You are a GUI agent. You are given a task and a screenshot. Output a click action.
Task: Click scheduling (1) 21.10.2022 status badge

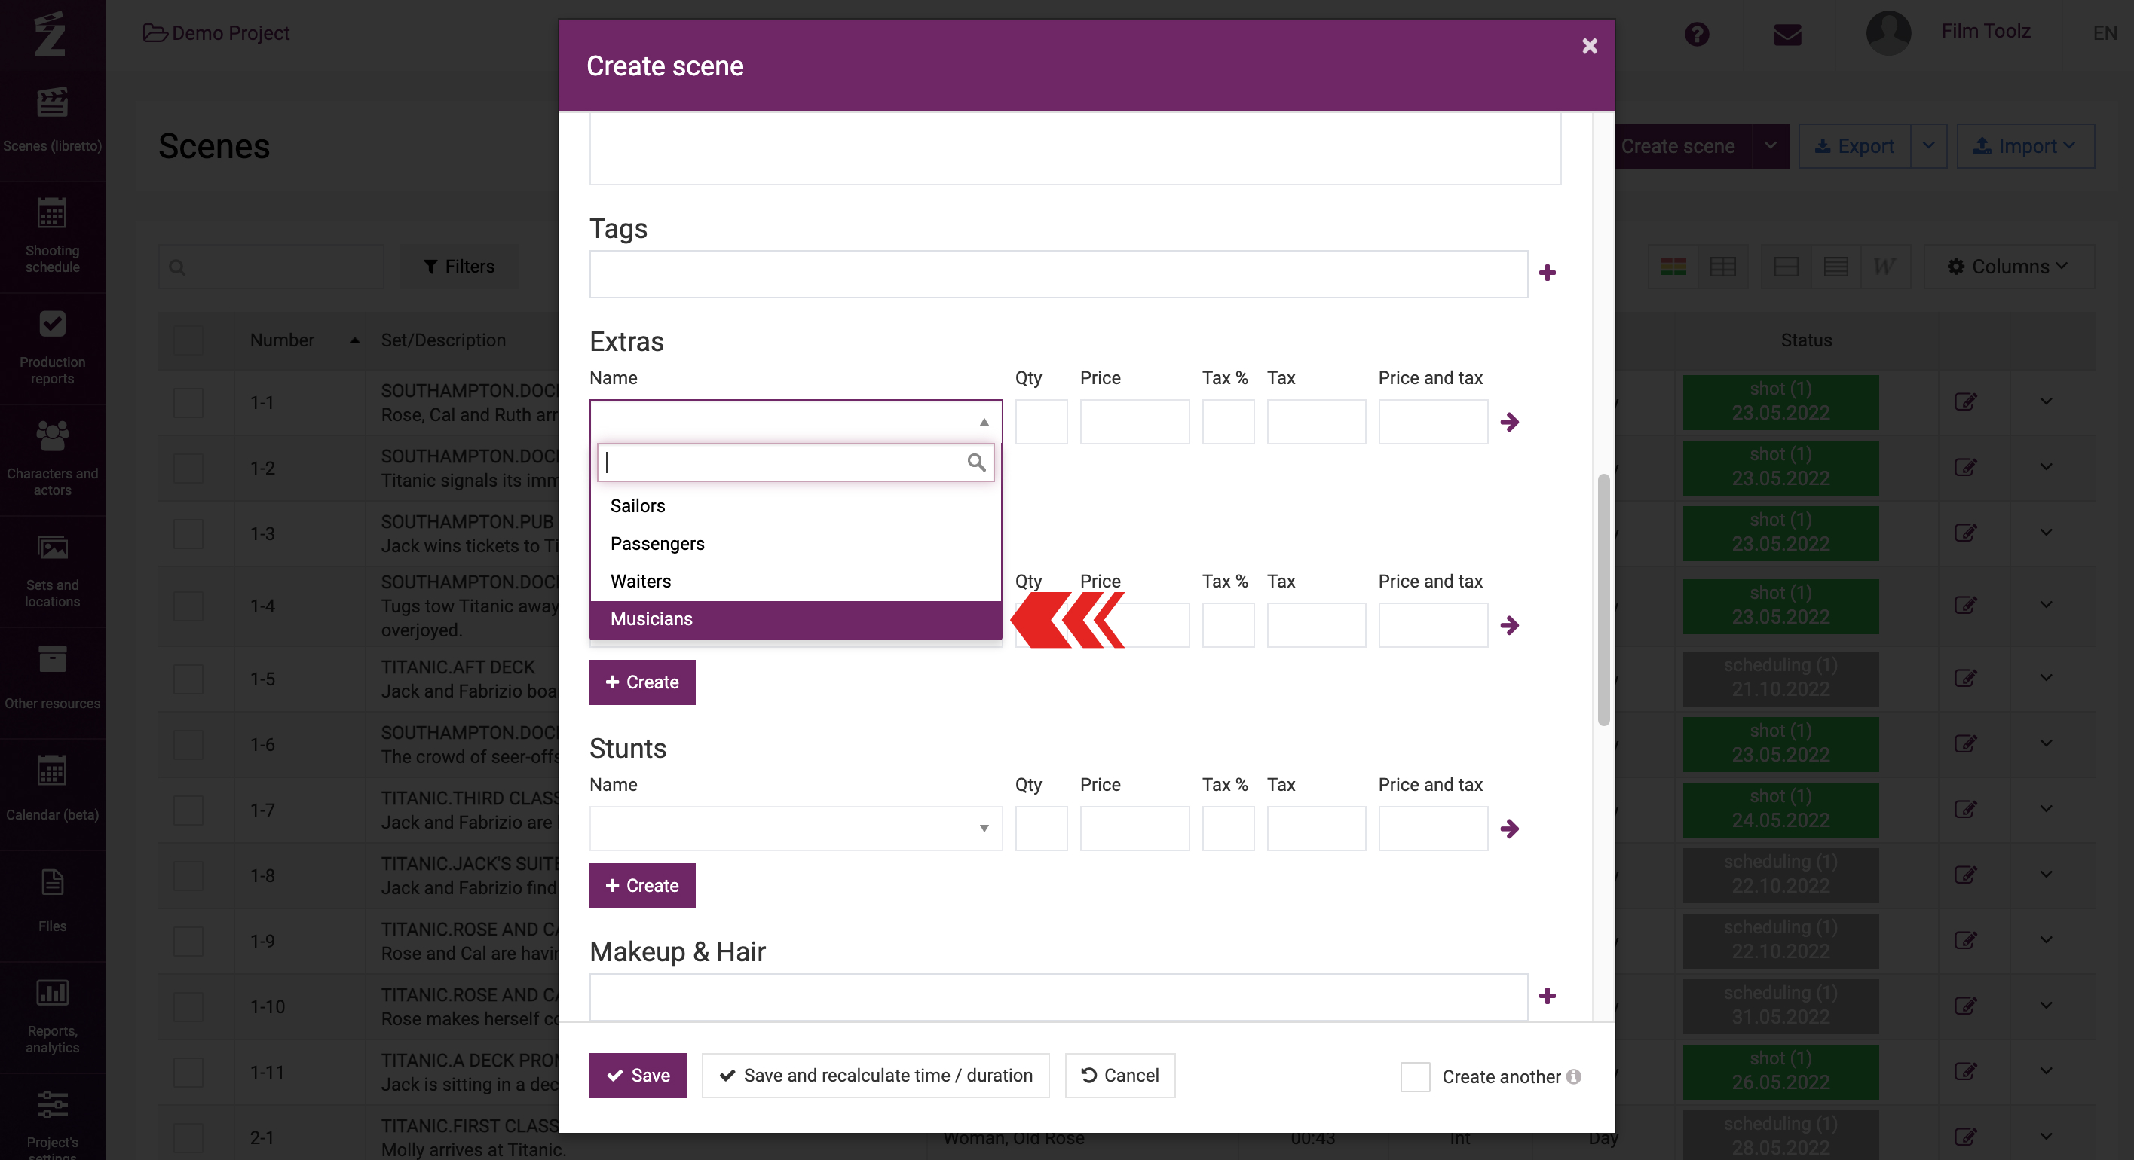[x=1780, y=678]
